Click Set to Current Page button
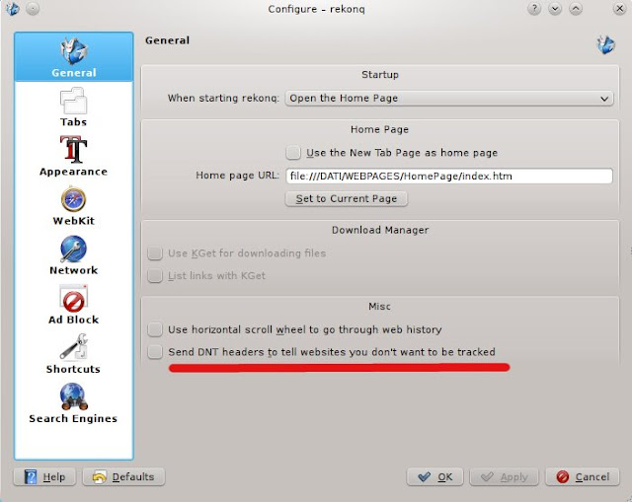The height and width of the screenshot is (502, 632). tap(347, 199)
